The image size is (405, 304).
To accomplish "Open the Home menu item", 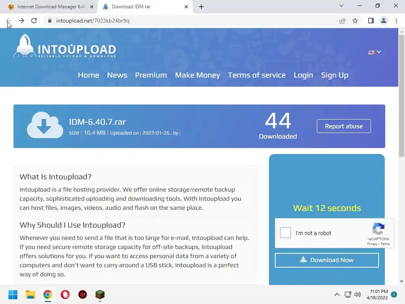I will click(x=89, y=75).
